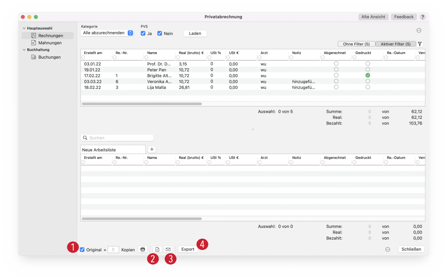Collapse the Hauptauswahl tree section
Viewport: 447px width, 280px height.
click(24, 28)
